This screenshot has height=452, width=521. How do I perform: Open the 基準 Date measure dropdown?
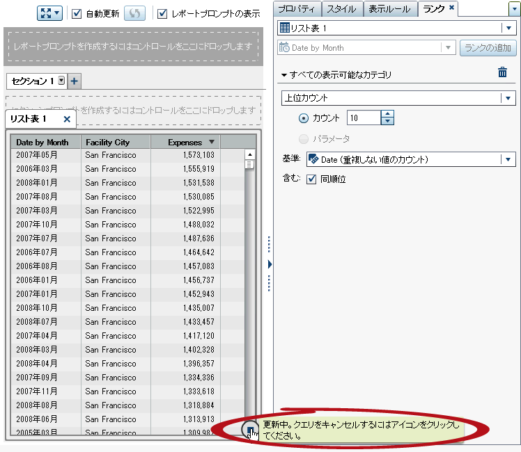508,159
